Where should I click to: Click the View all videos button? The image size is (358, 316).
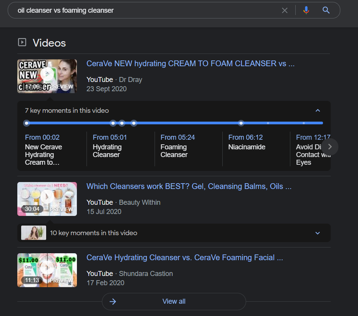pyautogui.click(x=174, y=302)
